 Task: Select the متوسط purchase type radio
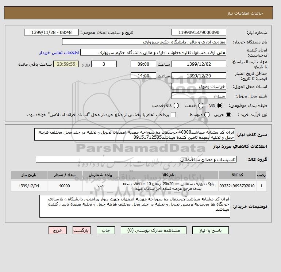207,115
